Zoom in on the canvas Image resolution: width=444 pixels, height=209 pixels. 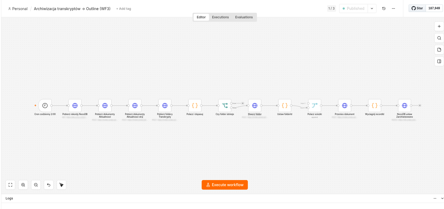[23, 185]
